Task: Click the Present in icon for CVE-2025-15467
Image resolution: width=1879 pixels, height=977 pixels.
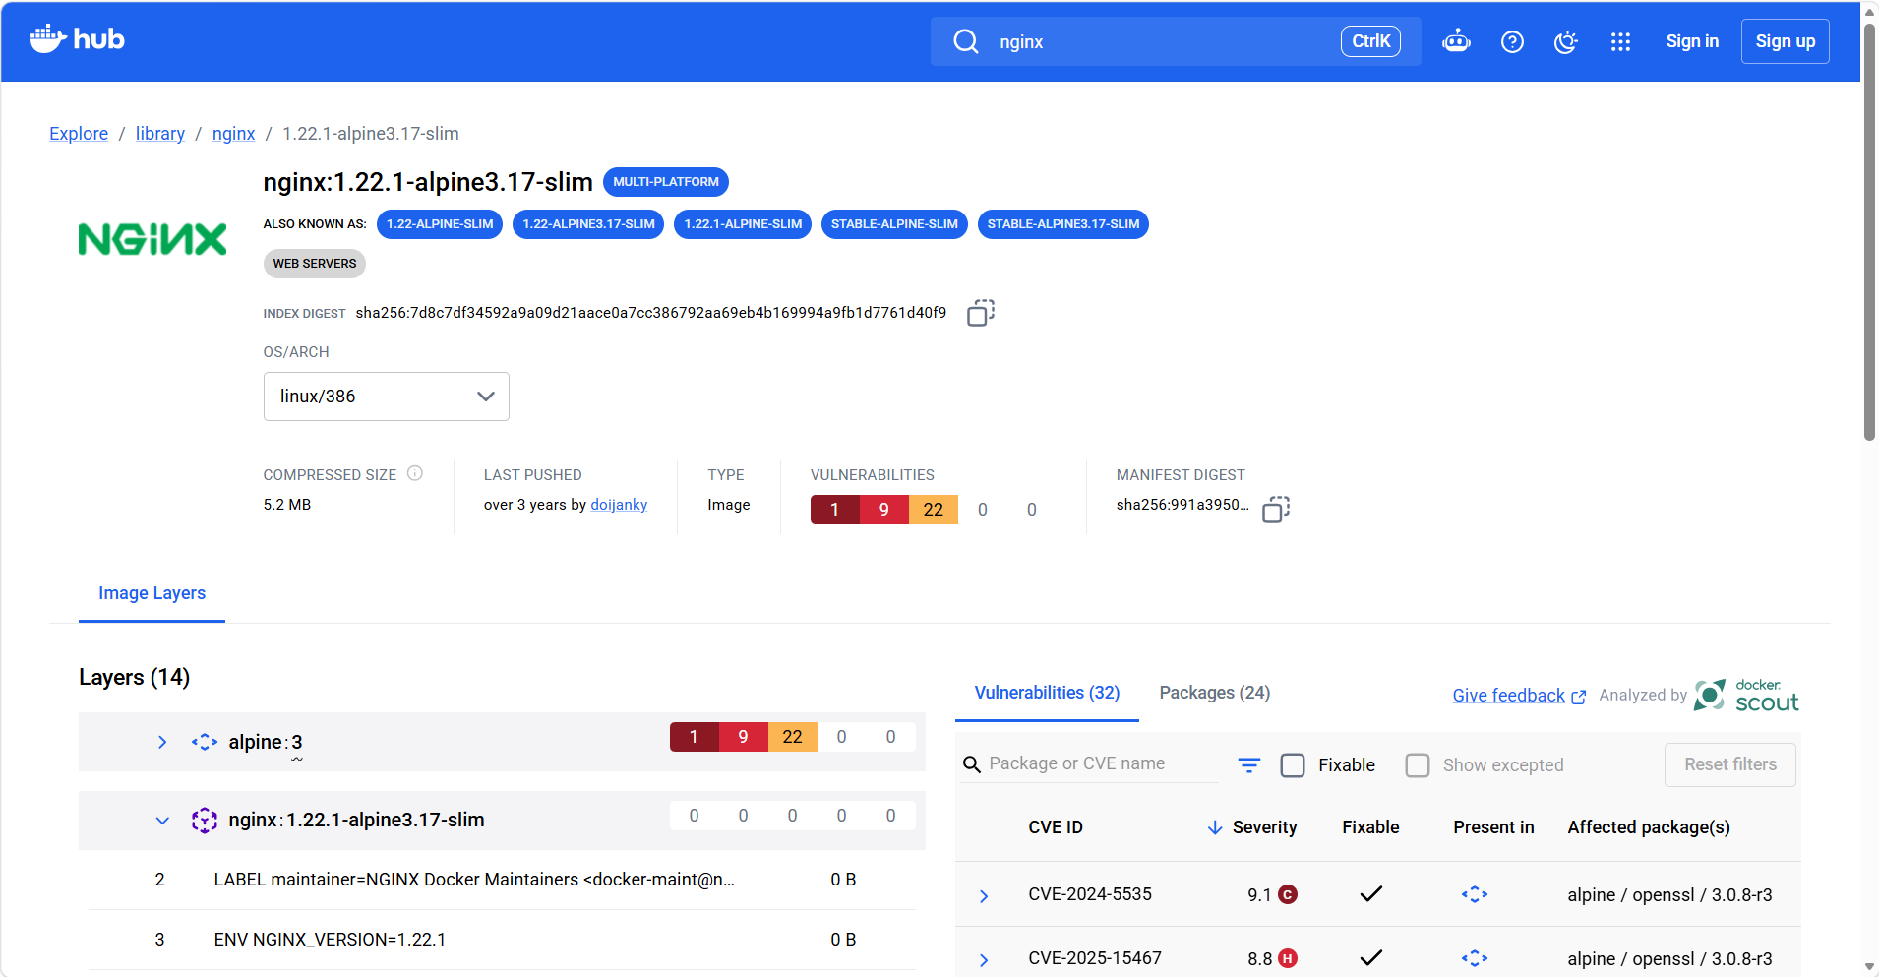Action: (x=1475, y=958)
